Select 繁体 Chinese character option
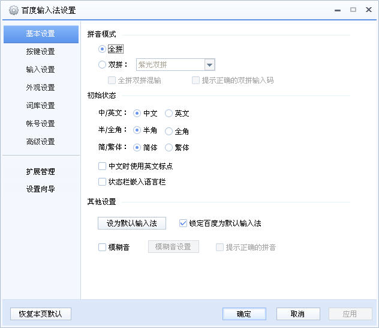This screenshot has width=379, height=328. pyautogui.click(x=169, y=148)
